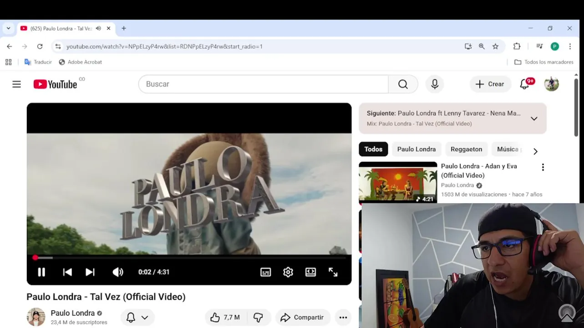Image resolution: width=584 pixels, height=328 pixels.
Task: Open more actions three-dot button
Action: [x=343, y=318]
